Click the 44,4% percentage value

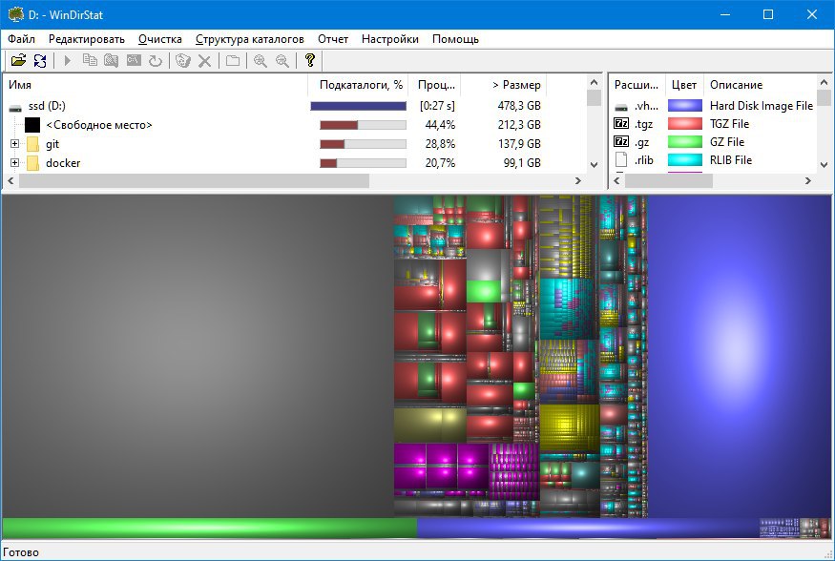point(440,125)
